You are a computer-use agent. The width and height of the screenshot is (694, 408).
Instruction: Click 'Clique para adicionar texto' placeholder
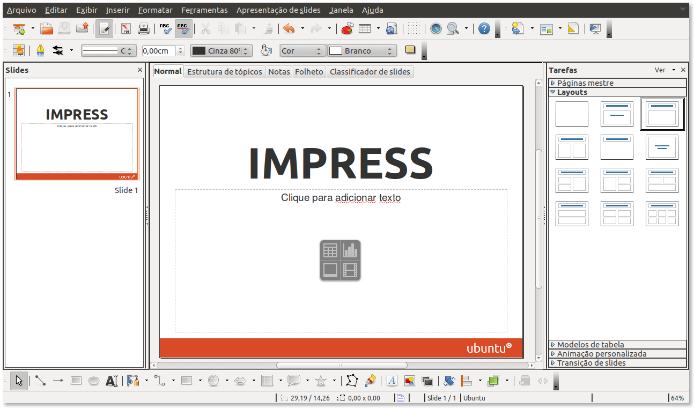[341, 198]
